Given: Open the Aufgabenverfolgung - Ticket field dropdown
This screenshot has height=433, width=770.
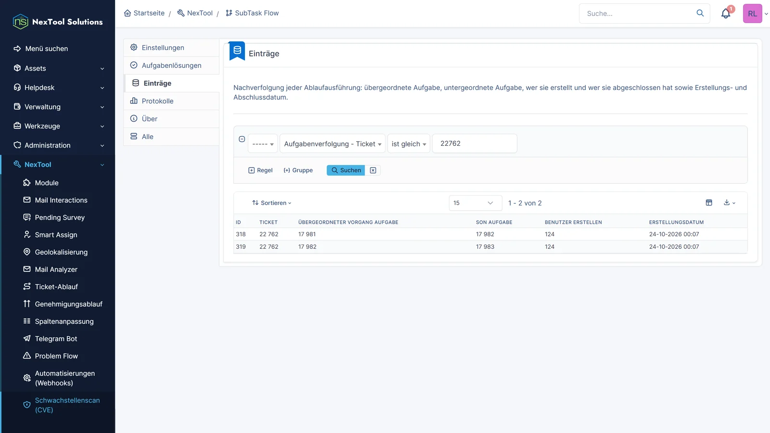Looking at the screenshot, I should pyautogui.click(x=333, y=144).
